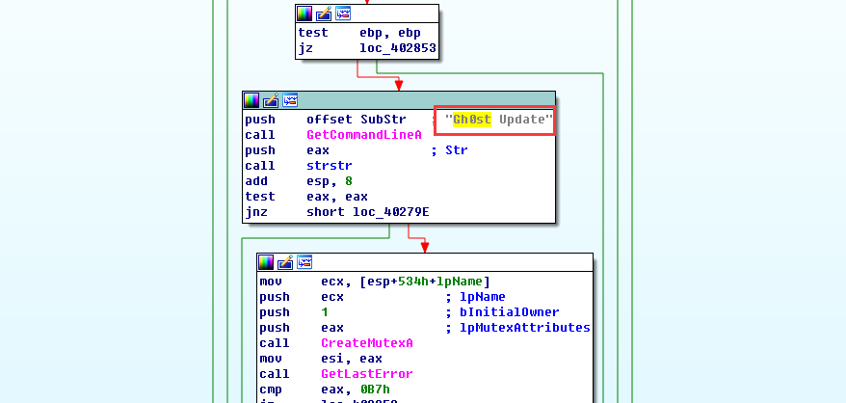Click the "; lpName" comment
Viewport: 846px width, 403px height.
(475, 297)
